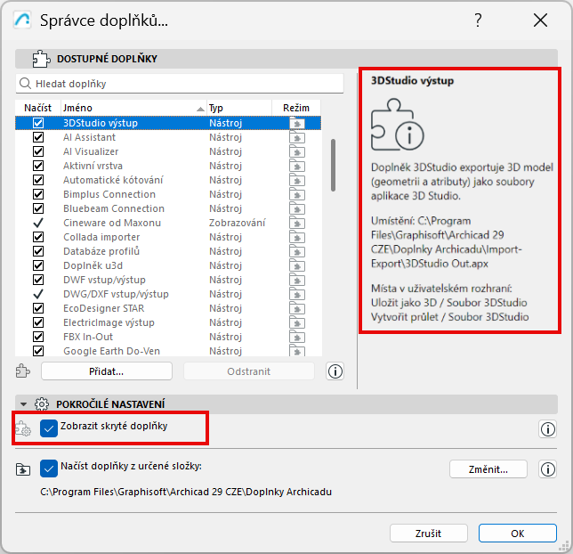Click the mode icon for Bluebeam Connection

297,208
